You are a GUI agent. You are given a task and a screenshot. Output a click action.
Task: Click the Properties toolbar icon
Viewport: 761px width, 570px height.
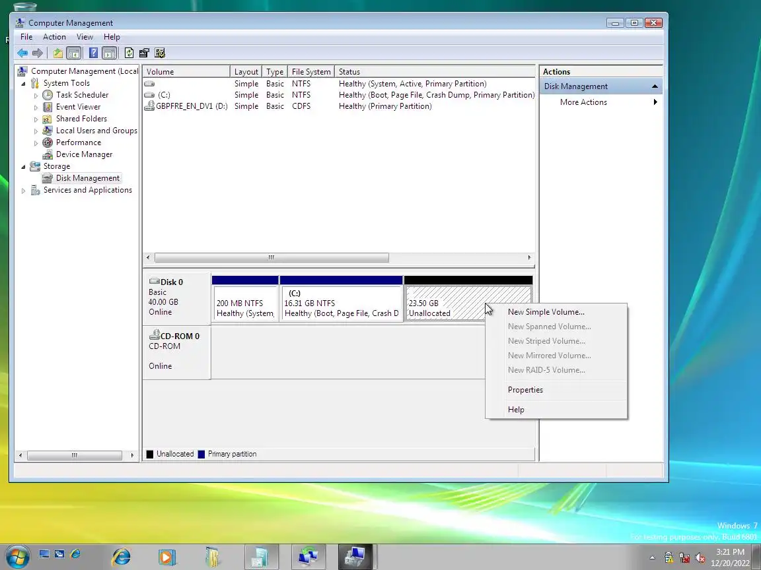(144, 53)
